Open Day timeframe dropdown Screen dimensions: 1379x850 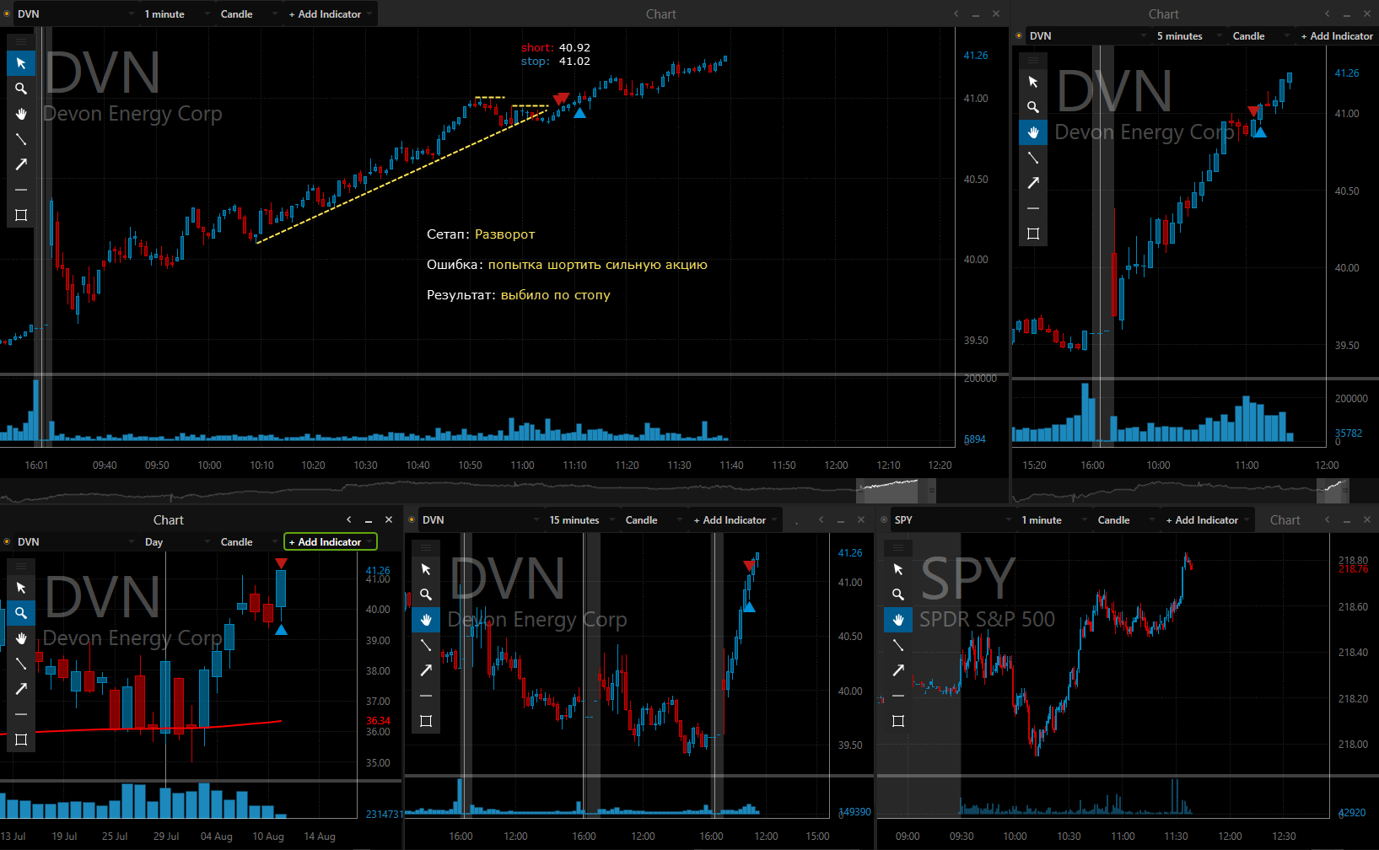tap(177, 542)
